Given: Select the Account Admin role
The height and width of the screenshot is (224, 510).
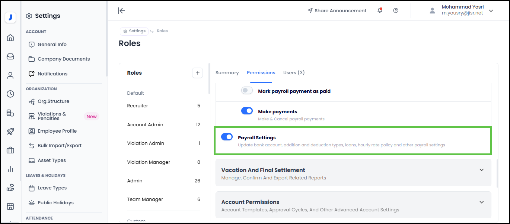Looking at the screenshot, I should [145, 125].
